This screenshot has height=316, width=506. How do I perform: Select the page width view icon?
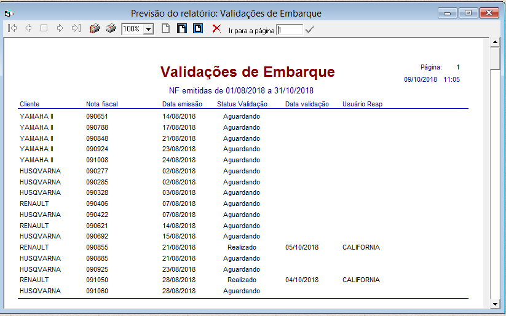coord(182,28)
